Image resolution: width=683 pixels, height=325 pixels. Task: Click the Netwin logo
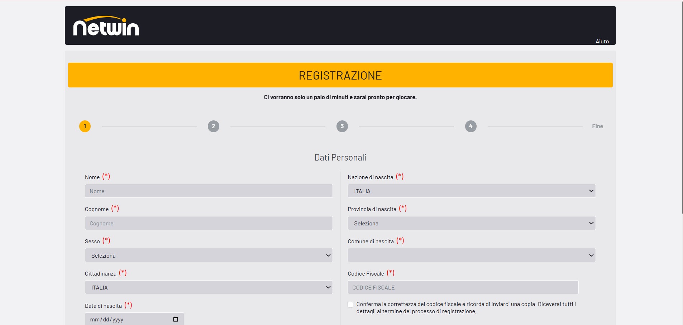click(106, 26)
